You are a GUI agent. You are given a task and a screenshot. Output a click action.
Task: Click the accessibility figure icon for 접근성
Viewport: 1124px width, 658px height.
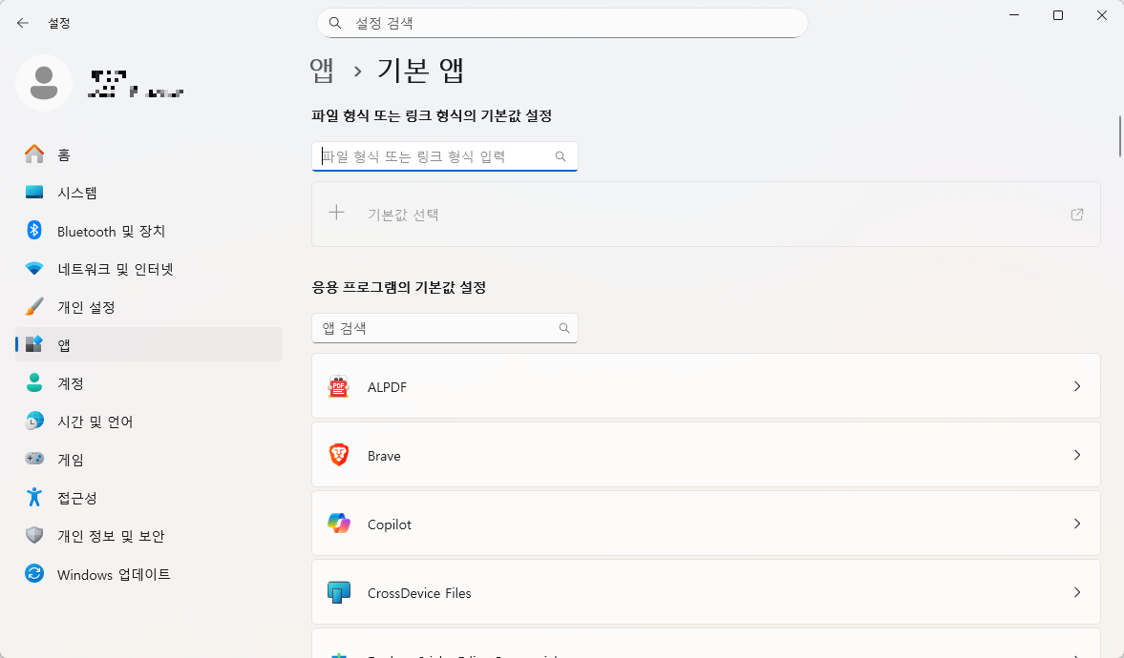tap(34, 497)
